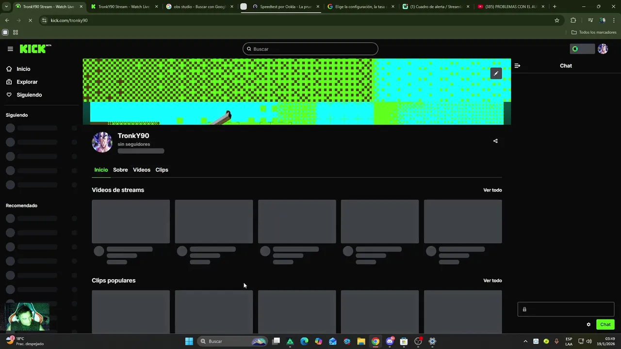View site information icon in address bar
Viewport: 621px width, 349px height.
[44, 20]
